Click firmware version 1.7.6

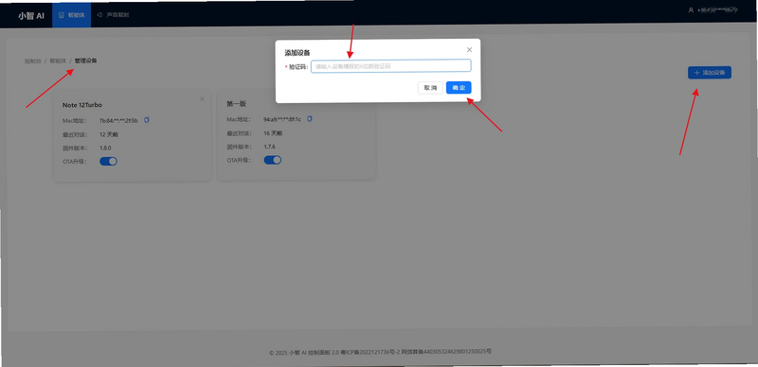click(x=270, y=147)
